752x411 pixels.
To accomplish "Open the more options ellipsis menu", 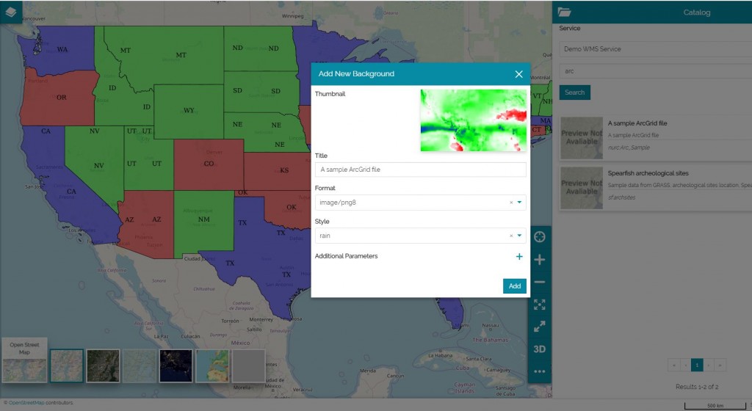I will pos(540,371).
